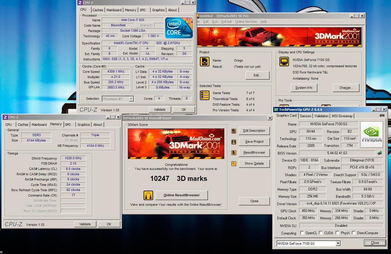Click the BIOS Version 5.44.02.41.63 field

(337, 153)
